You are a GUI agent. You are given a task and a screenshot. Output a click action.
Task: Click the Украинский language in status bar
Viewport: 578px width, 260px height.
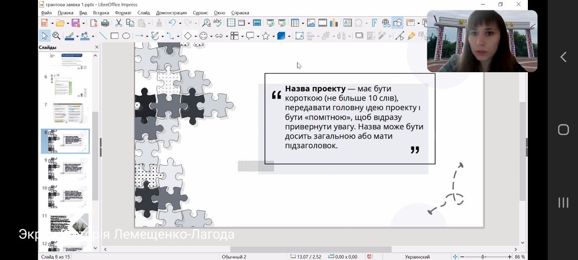click(x=417, y=257)
